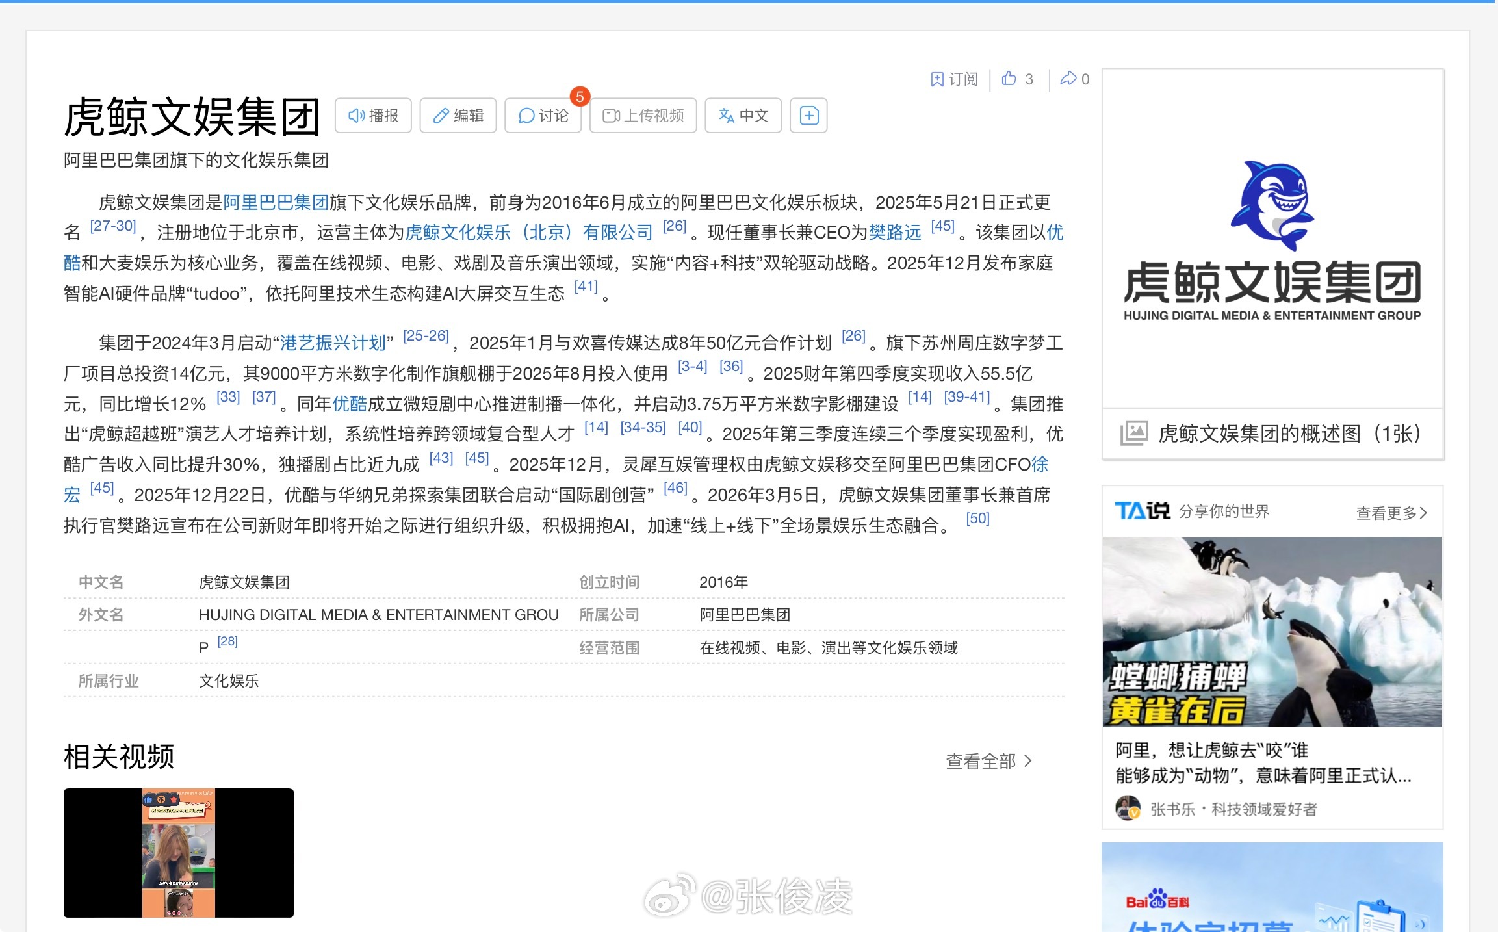Screen dimensions: 1498x932
Task: Select the 2016年 creation time value
Action: (723, 582)
